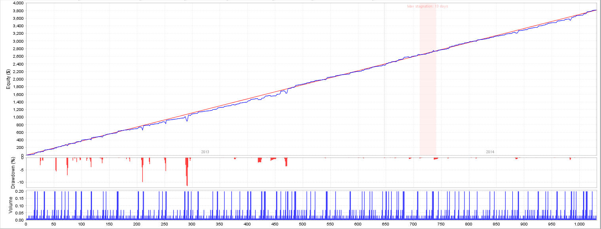This screenshot has height=229, width=601.
Task: Click the -5 drawdown axis value
Action: click(x=21, y=170)
